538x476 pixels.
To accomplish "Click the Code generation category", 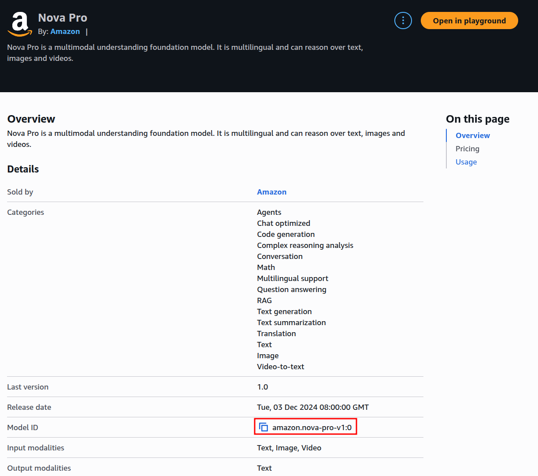I will [286, 234].
